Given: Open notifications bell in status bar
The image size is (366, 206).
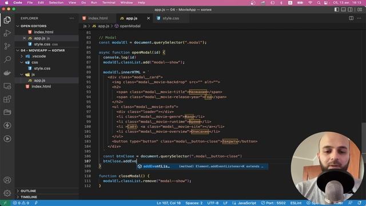Looking at the screenshot, I should [x=360, y=203].
